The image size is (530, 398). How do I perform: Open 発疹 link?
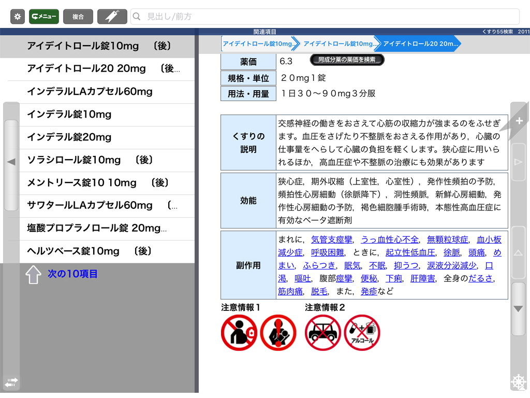tap(369, 291)
